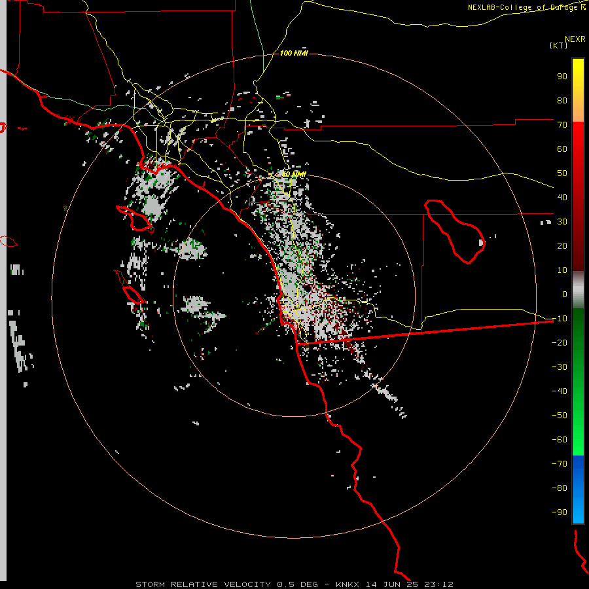Click the -60 scale value
Image resolution: width=589 pixels, height=589 pixels.
pos(560,440)
